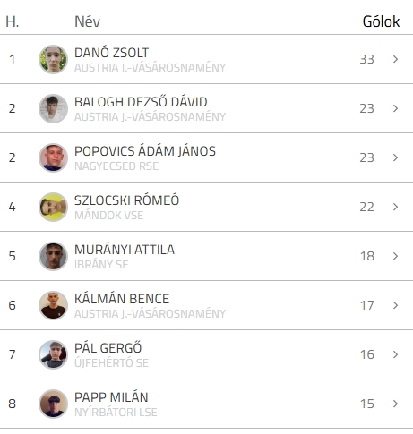Expand Danó Zsolt row chevron arrow
This screenshot has height=434, width=413.
click(395, 59)
